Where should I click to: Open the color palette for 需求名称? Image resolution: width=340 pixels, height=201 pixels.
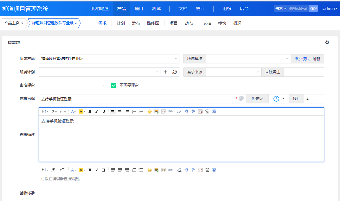241,99
